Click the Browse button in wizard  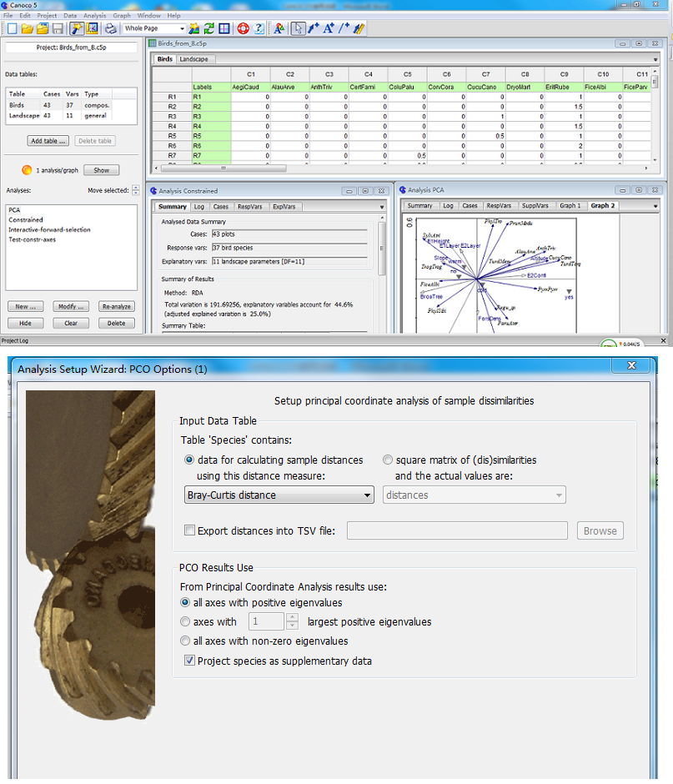(600, 530)
